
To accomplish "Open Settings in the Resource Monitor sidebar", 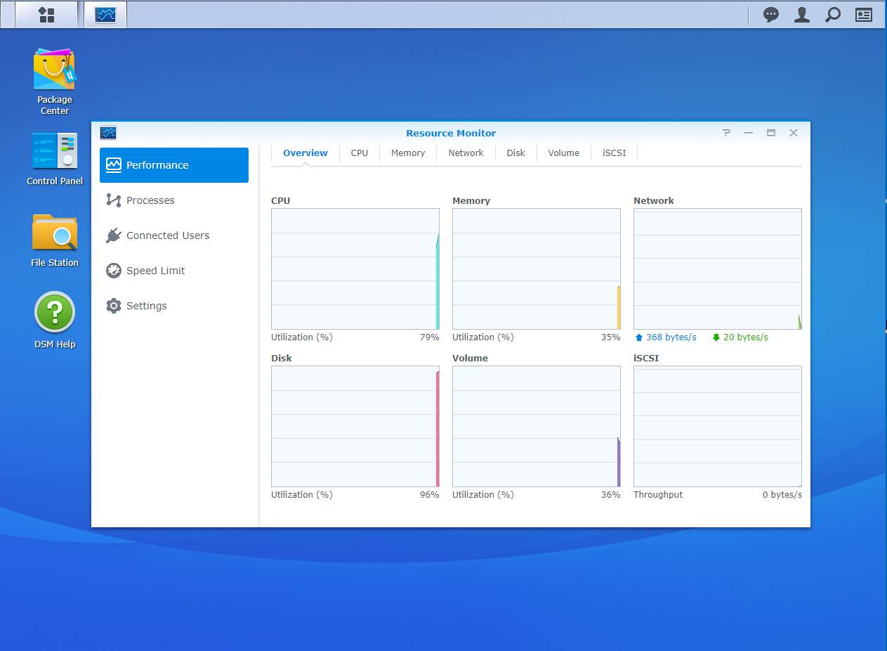I will tap(146, 306).
